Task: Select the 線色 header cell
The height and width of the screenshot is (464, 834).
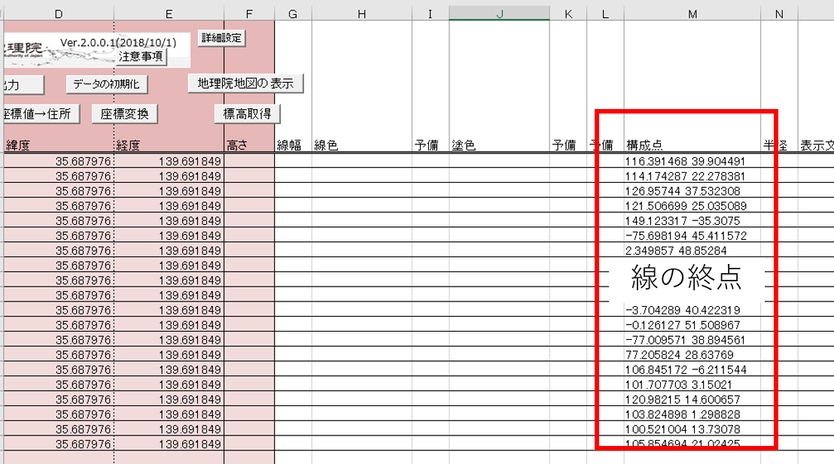Action: pos(362,145)
